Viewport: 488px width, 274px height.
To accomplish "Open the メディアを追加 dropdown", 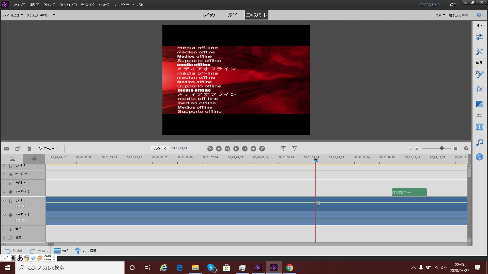I will coord(12,15).
